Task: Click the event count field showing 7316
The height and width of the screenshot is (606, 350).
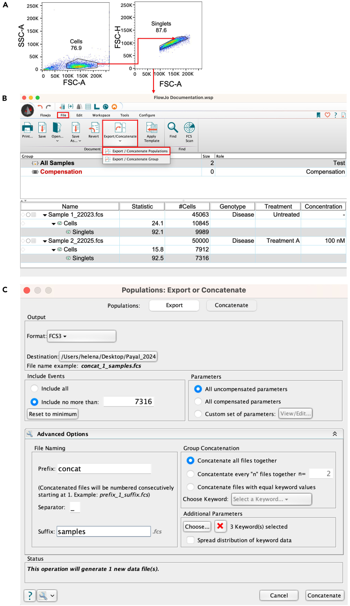Action: pos(129,401)
